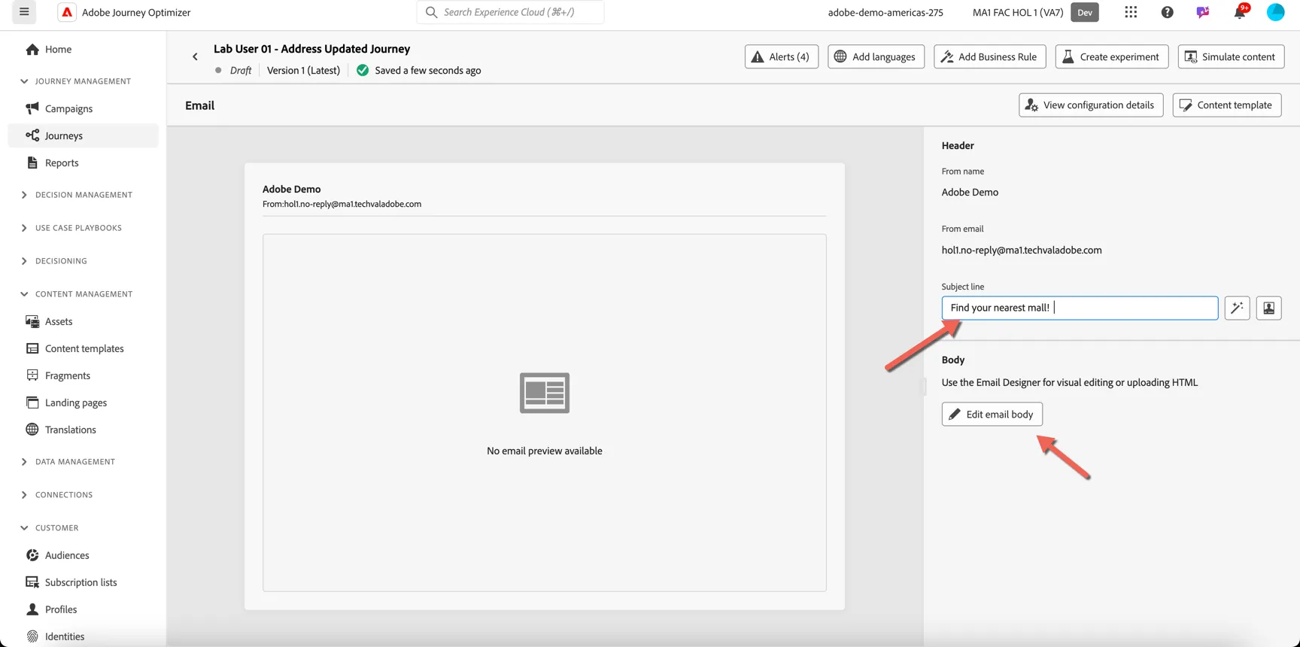This screenshot has width=1300, height=647.
Task: Open Assets in sidebar
Action: coord(83,321)
